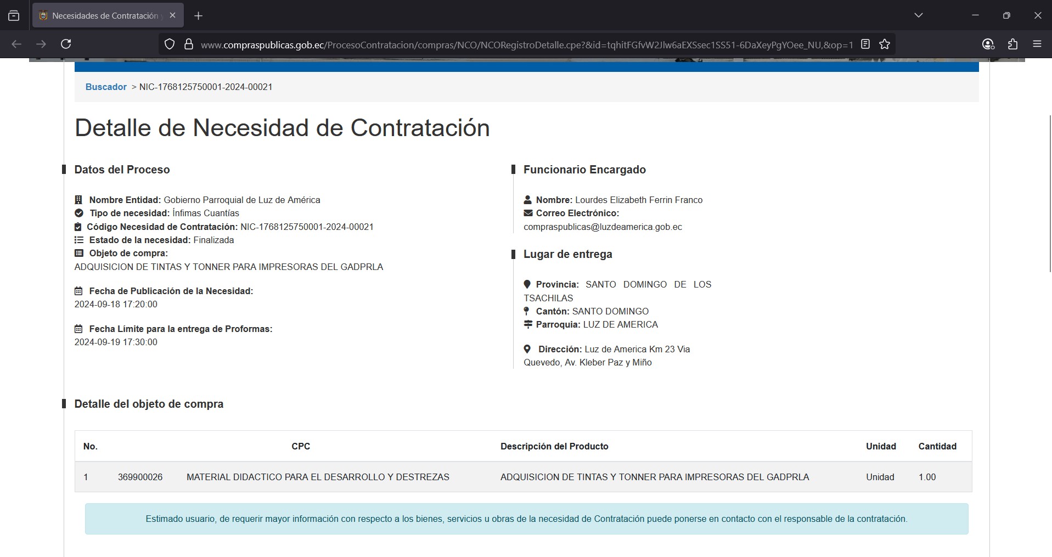The image size is (1052, 557).
Task: Select the email compraspublicas@luzdeamerica.gob.ec
Action: [603, 227]
